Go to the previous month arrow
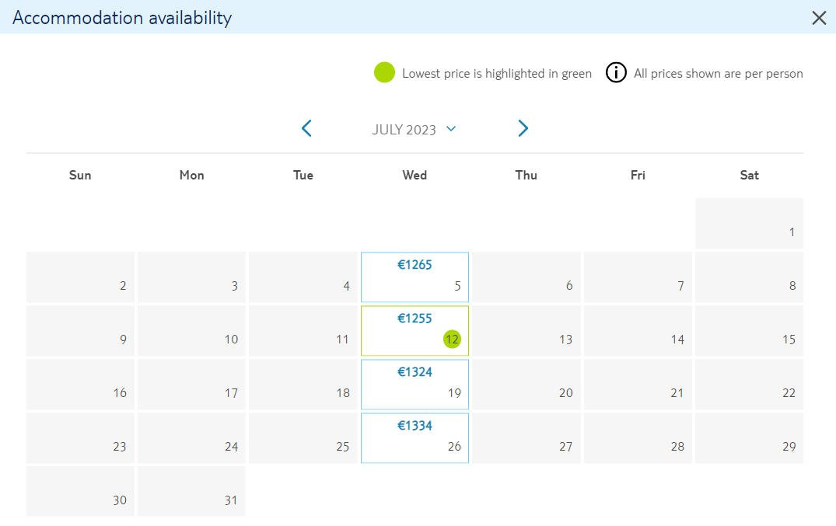The width and height of the screenshot is (836, 526). 306,128
